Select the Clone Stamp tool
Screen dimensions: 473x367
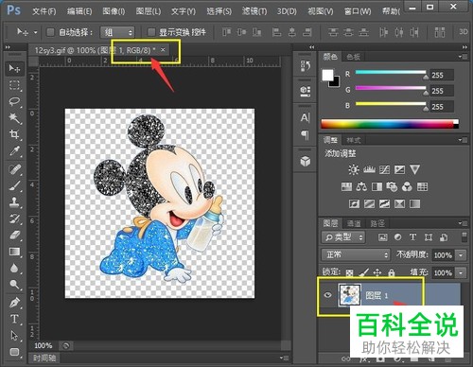14,202
